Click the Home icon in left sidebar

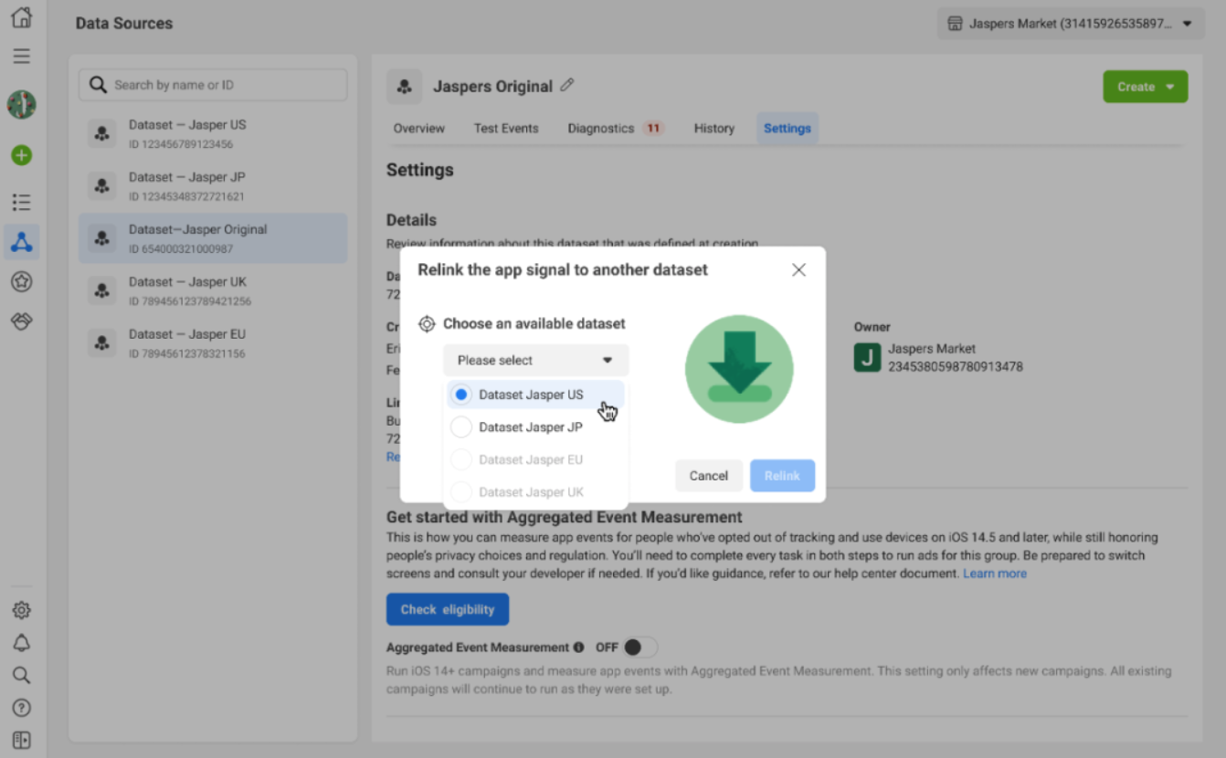(22, 17)
